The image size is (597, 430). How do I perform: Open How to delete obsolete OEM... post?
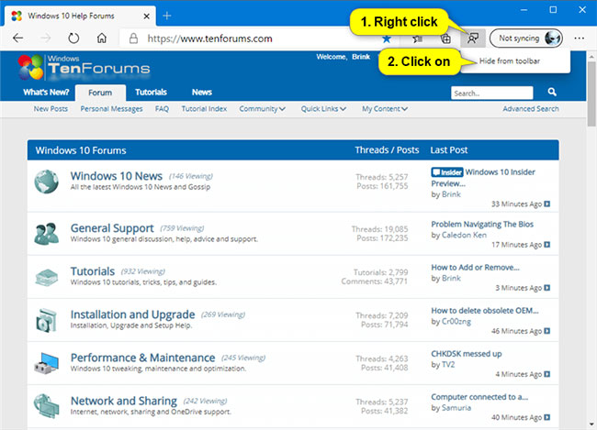[485, 311]
